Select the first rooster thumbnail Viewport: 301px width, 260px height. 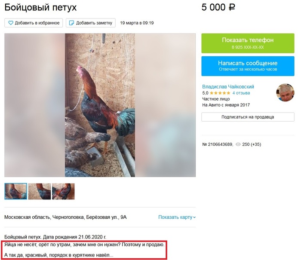[x=16, y=191]
